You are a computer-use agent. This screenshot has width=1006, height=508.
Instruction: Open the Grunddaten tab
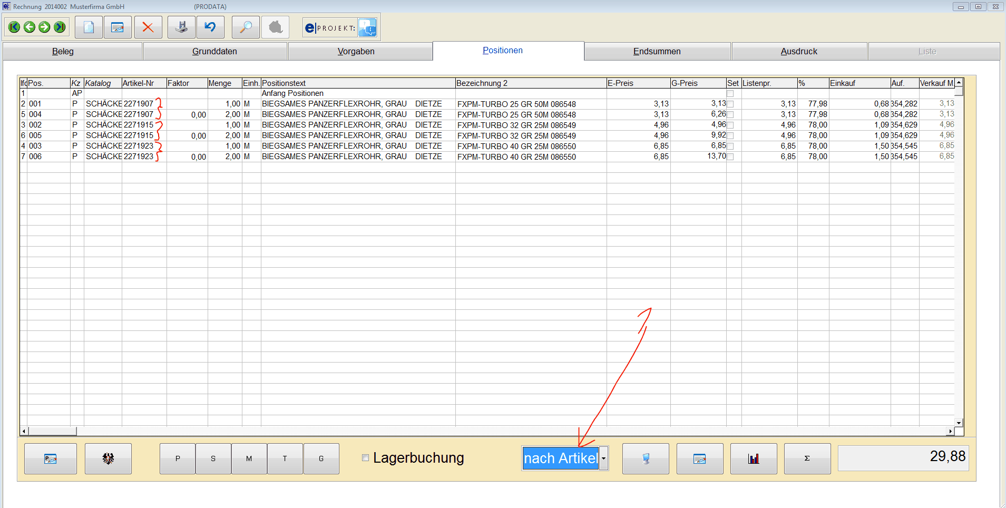pyautogui.click(x=214, y=52)
